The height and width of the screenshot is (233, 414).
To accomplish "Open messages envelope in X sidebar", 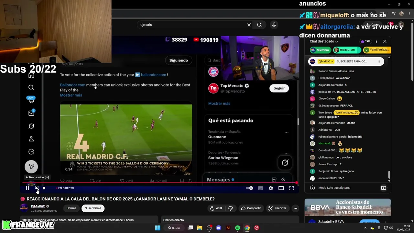I will point(31,113).
